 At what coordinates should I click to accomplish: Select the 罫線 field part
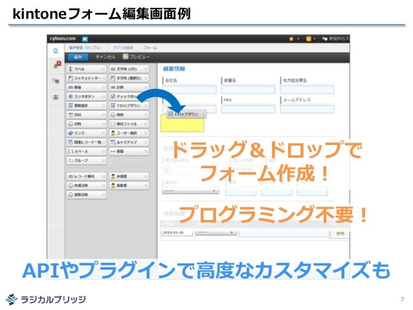pyautogui.click(x=129, y=151)
